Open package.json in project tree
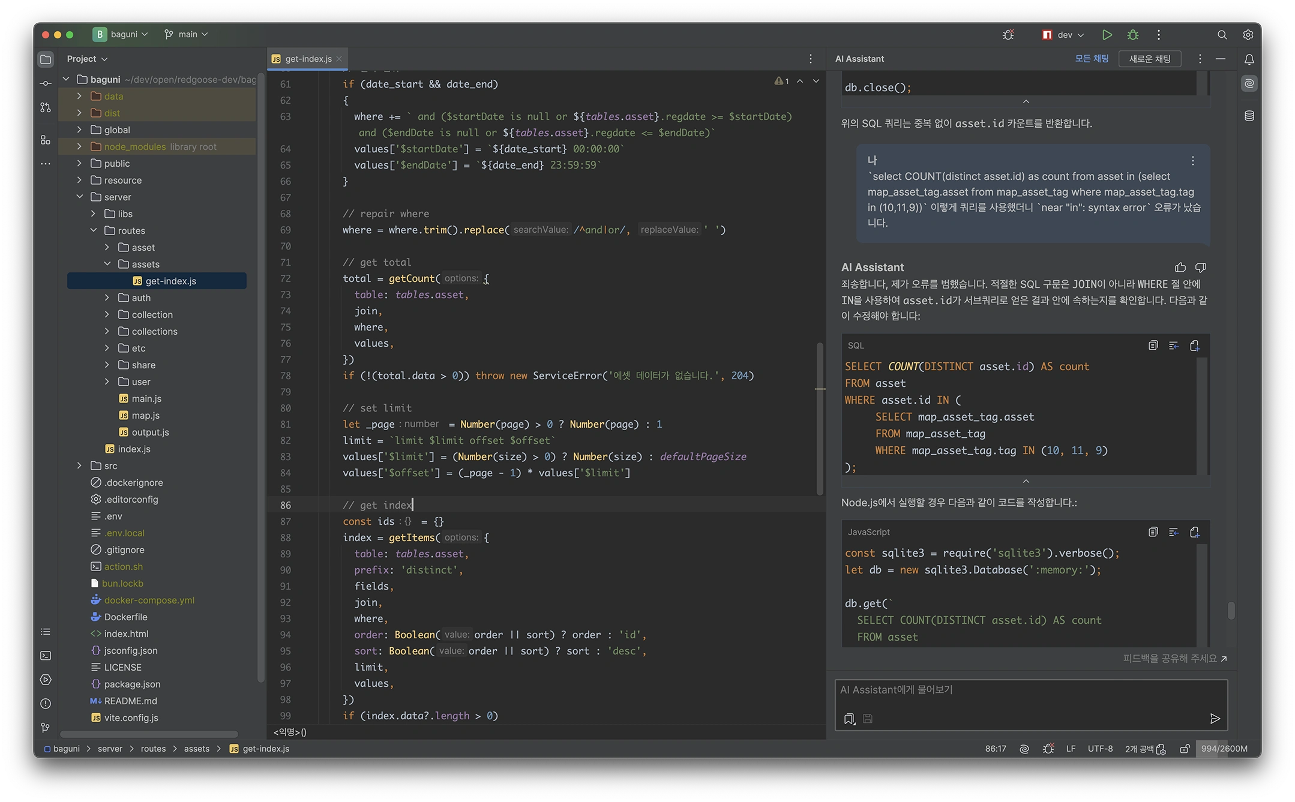The width and height of the screenshot is (1295, 802). pyautogui.click(x=132, y=684)
